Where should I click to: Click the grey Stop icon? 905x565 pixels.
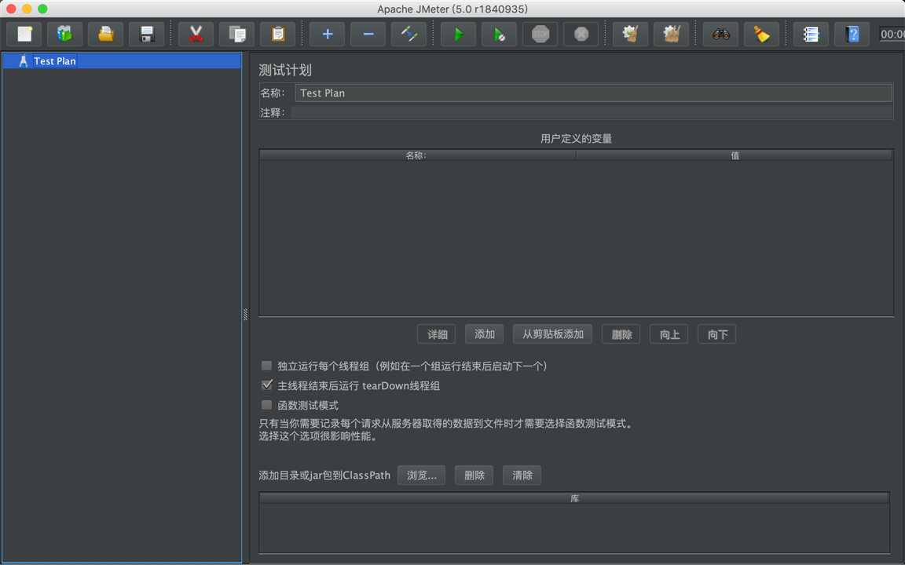point(540,34)
